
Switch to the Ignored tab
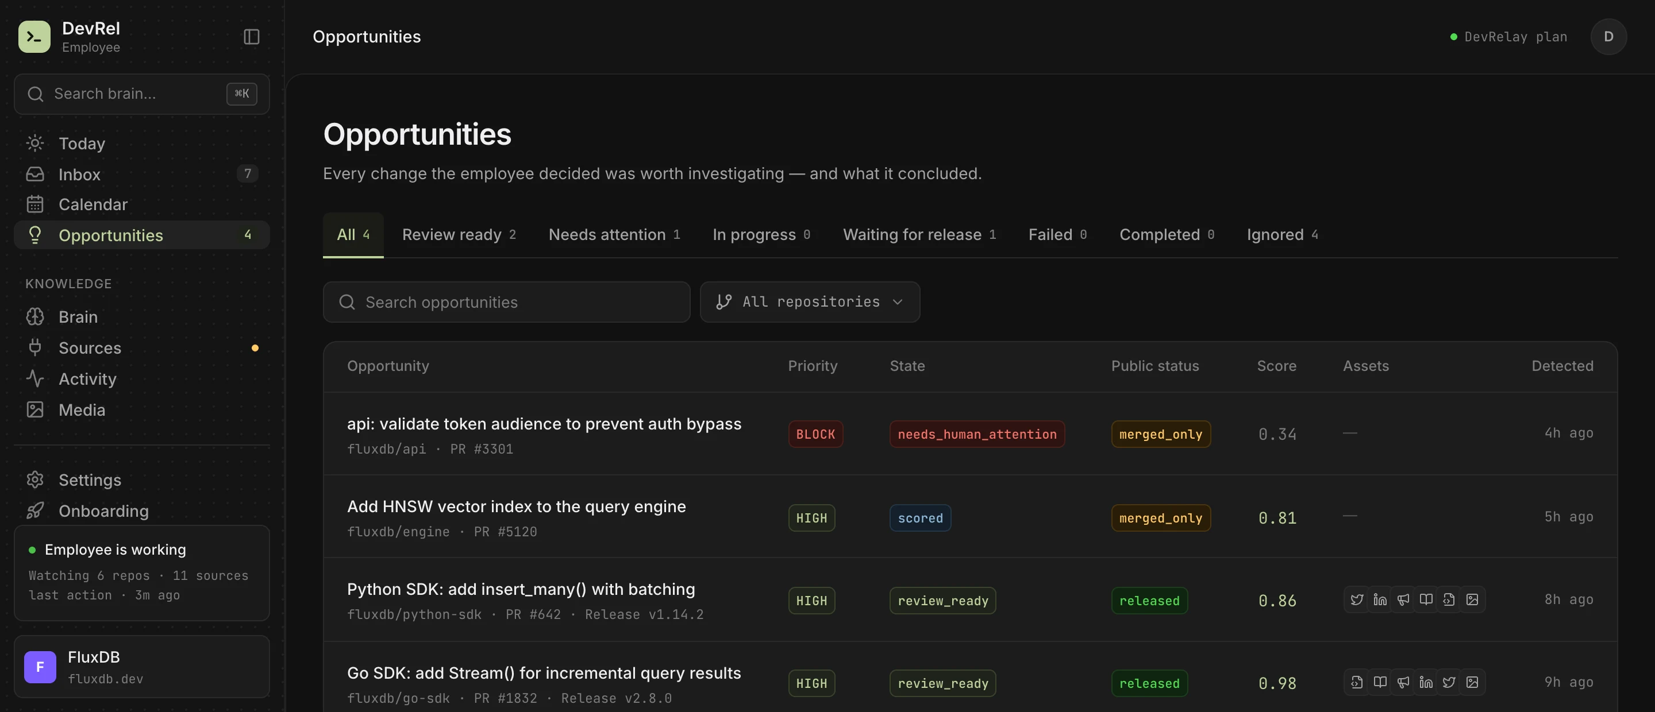click(x=1283, y=234)
